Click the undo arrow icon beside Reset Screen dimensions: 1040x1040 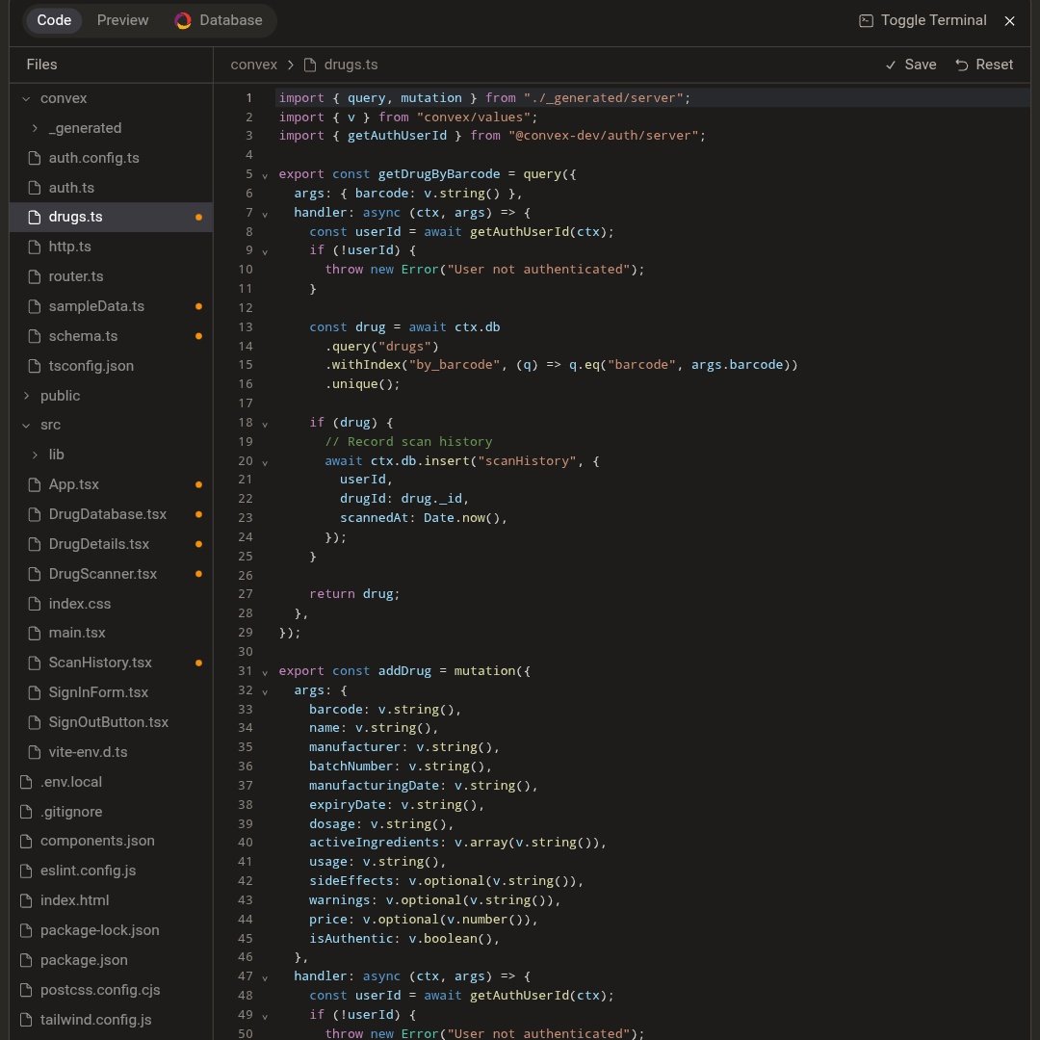click(964, 65)
